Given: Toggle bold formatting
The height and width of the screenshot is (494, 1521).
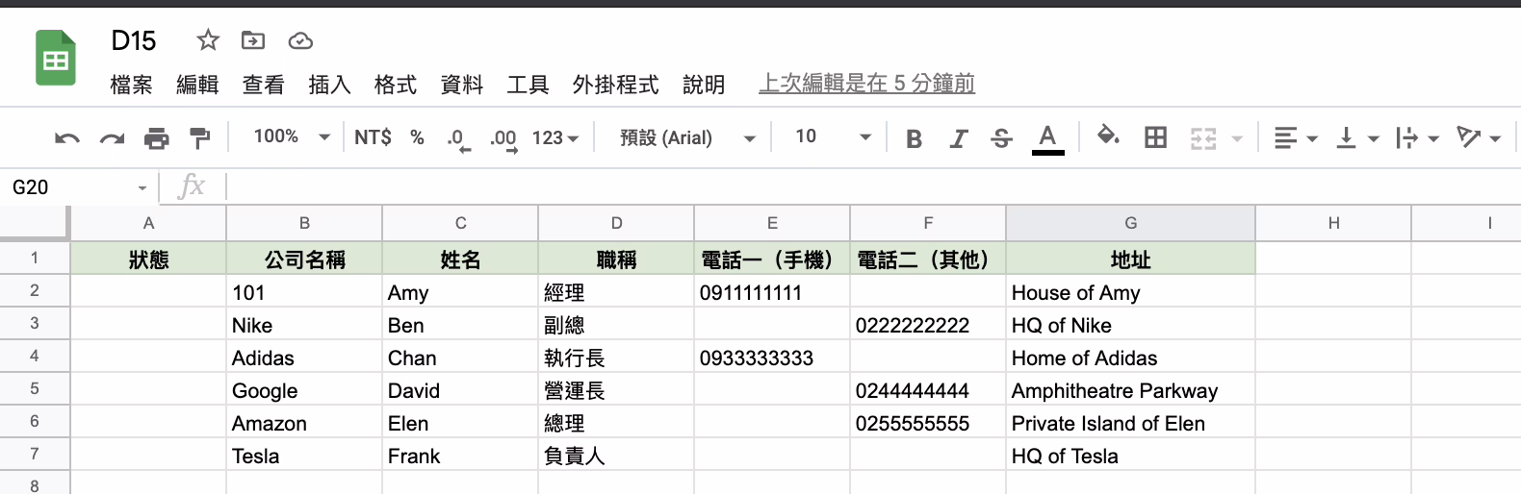Looking at the screenshot, I should pyautogui.click(x=915, y=138).
